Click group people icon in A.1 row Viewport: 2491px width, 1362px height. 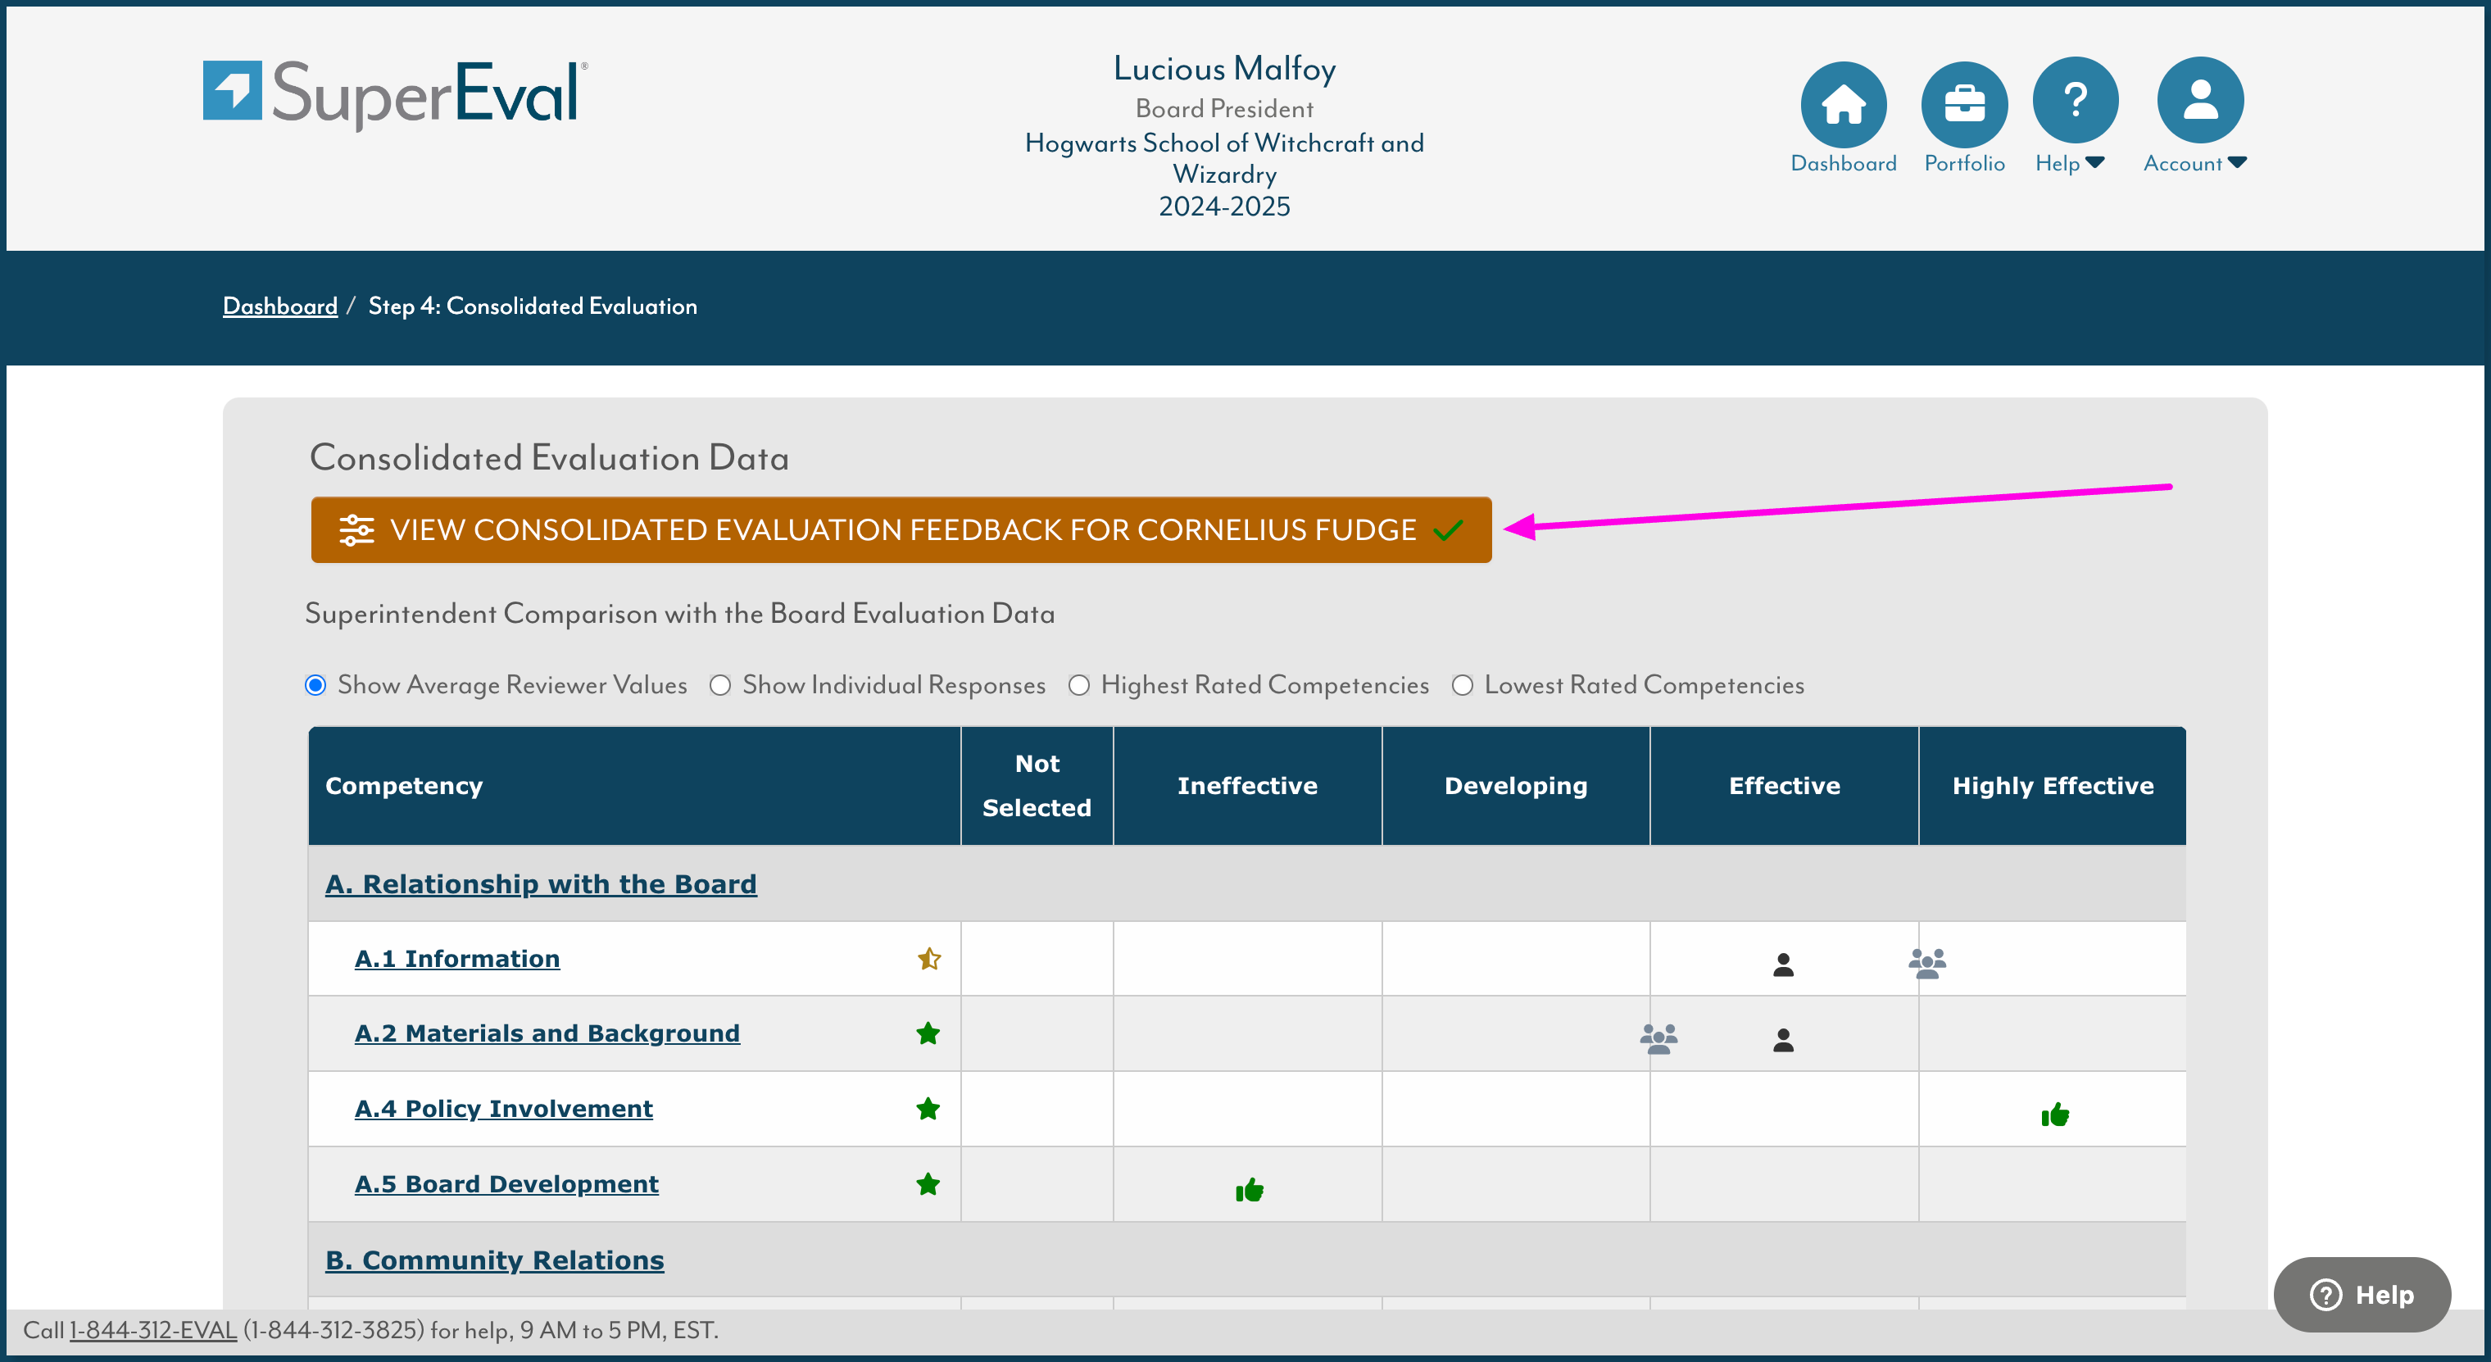[1926, 962]
